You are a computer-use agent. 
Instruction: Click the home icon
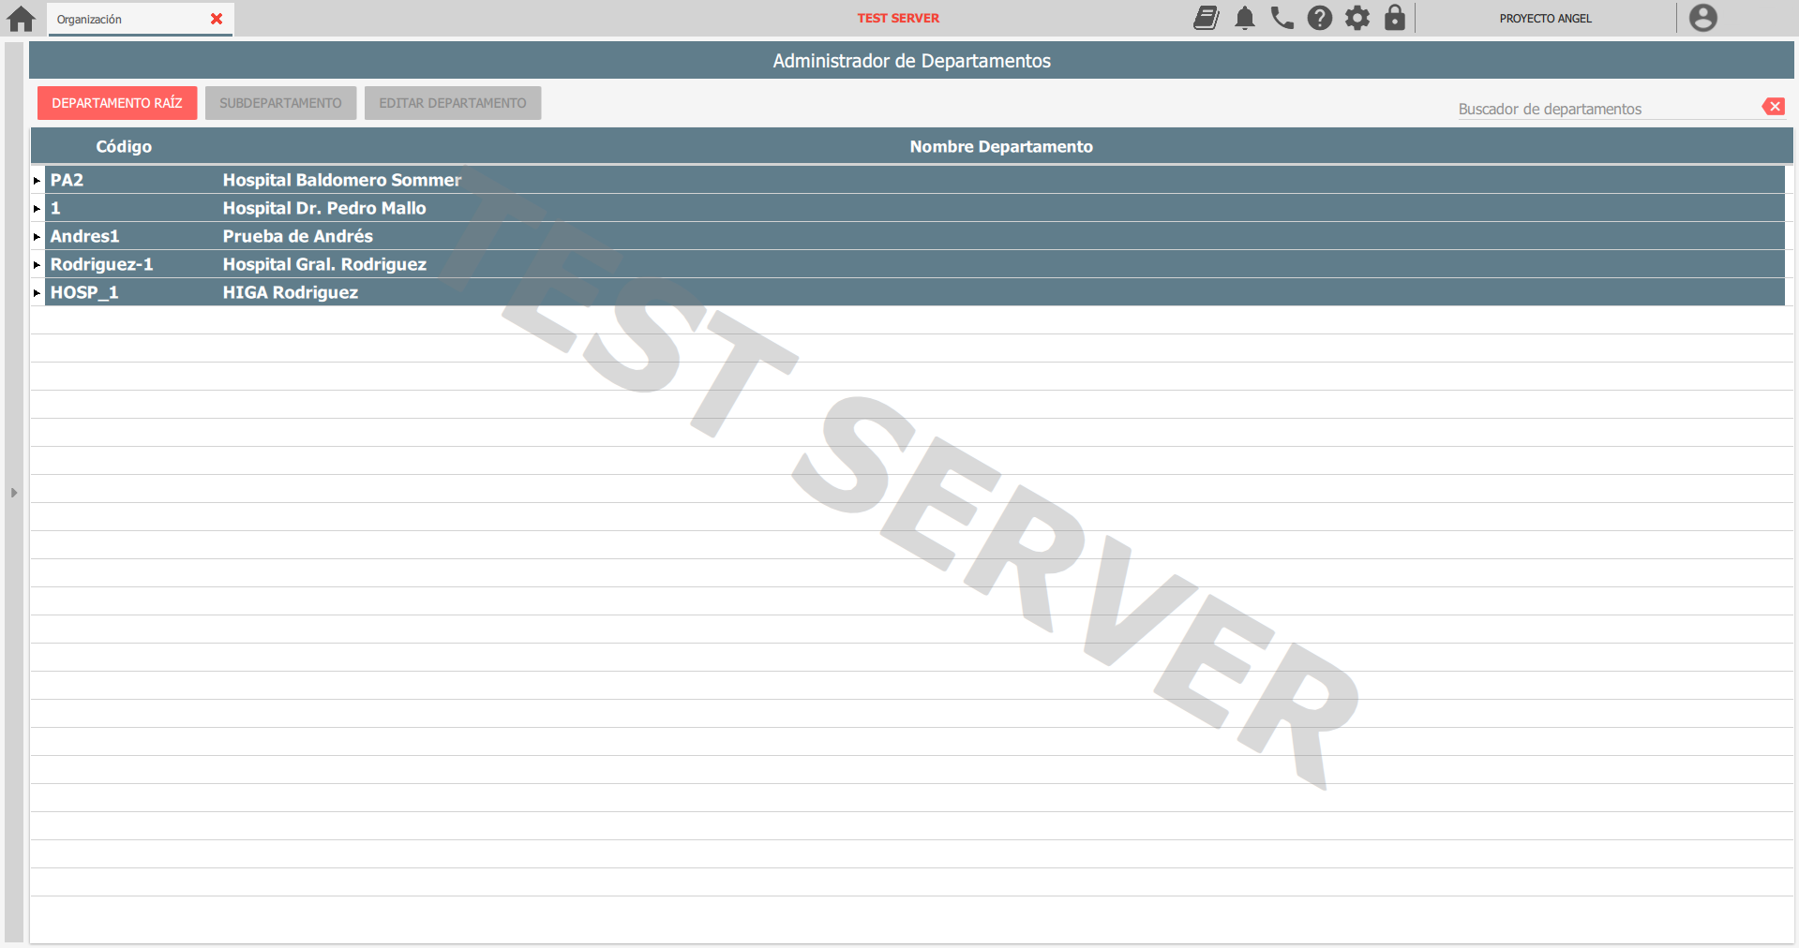click(x=21, y=19)
